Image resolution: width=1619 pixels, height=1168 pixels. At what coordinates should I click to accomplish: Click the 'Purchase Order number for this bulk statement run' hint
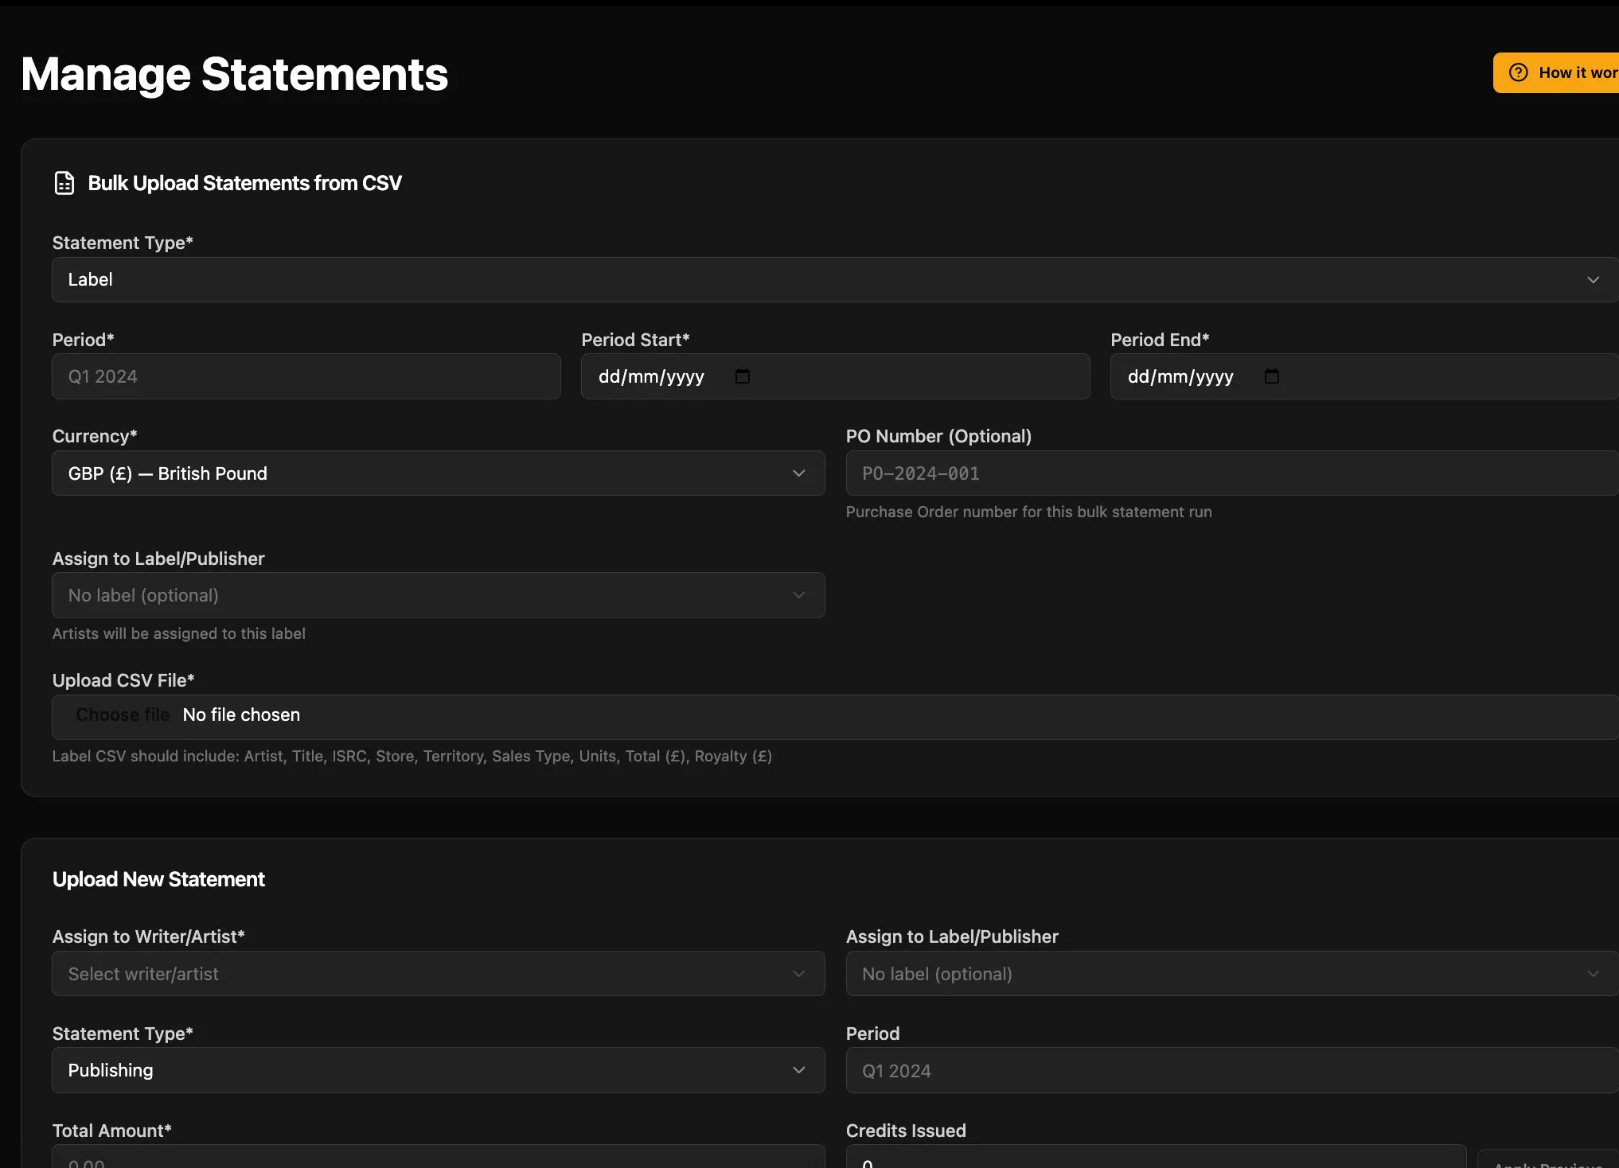point(1028,512)
